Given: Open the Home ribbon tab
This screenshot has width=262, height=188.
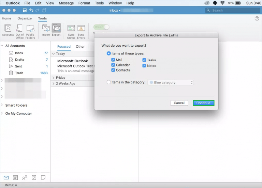Looking at the screenshot, I should click(x=6, y=18).
